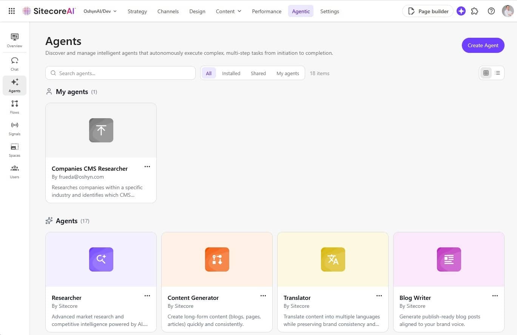
Task: Switch to grid view layout
Action: point(486,73)
